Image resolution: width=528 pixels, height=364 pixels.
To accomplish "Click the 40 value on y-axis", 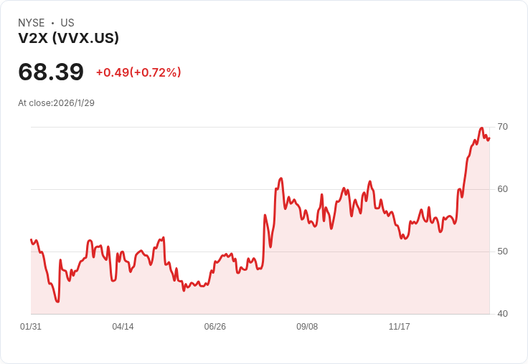I will tap(502, 314).
